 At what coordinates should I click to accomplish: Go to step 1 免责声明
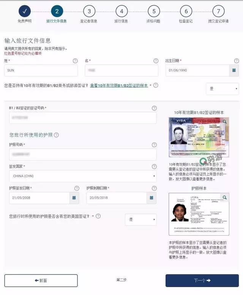[x=24, y=11]
